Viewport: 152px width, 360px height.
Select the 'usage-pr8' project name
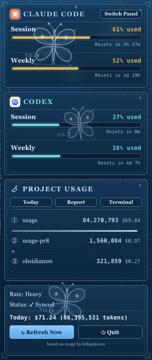point(35,241)
